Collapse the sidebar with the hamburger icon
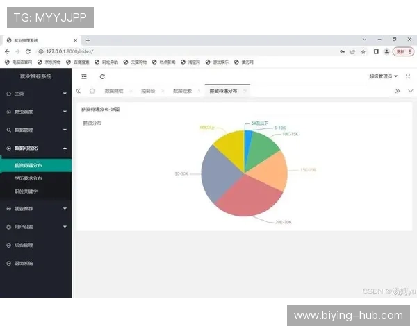This screenshot has width=417, height=333. click(84, 76)
